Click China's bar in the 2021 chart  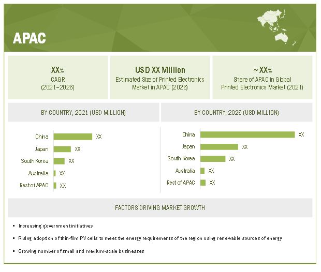coord(72,137)
